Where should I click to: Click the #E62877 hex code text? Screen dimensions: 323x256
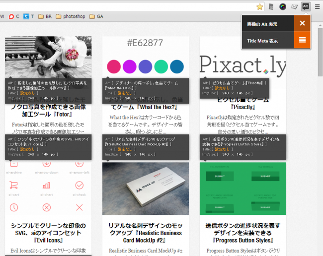[x=145, y=43]
